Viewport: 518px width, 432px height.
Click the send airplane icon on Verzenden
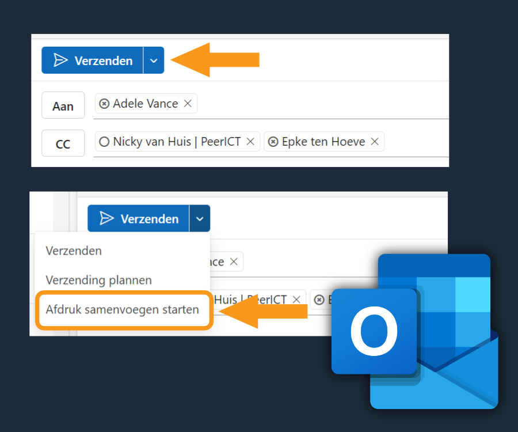60,59
